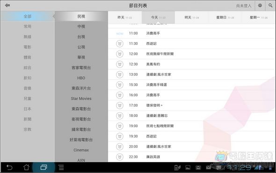The width and height of the screenshot is (276, 173).
Task: Select the 音樂 category
Action: coord(28,88)
